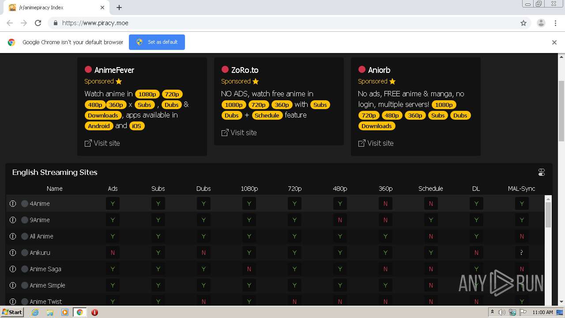The height and width of the screenshot is (318, 565).
Task: Open info icon for Anime Saga row
Action: 13,269
